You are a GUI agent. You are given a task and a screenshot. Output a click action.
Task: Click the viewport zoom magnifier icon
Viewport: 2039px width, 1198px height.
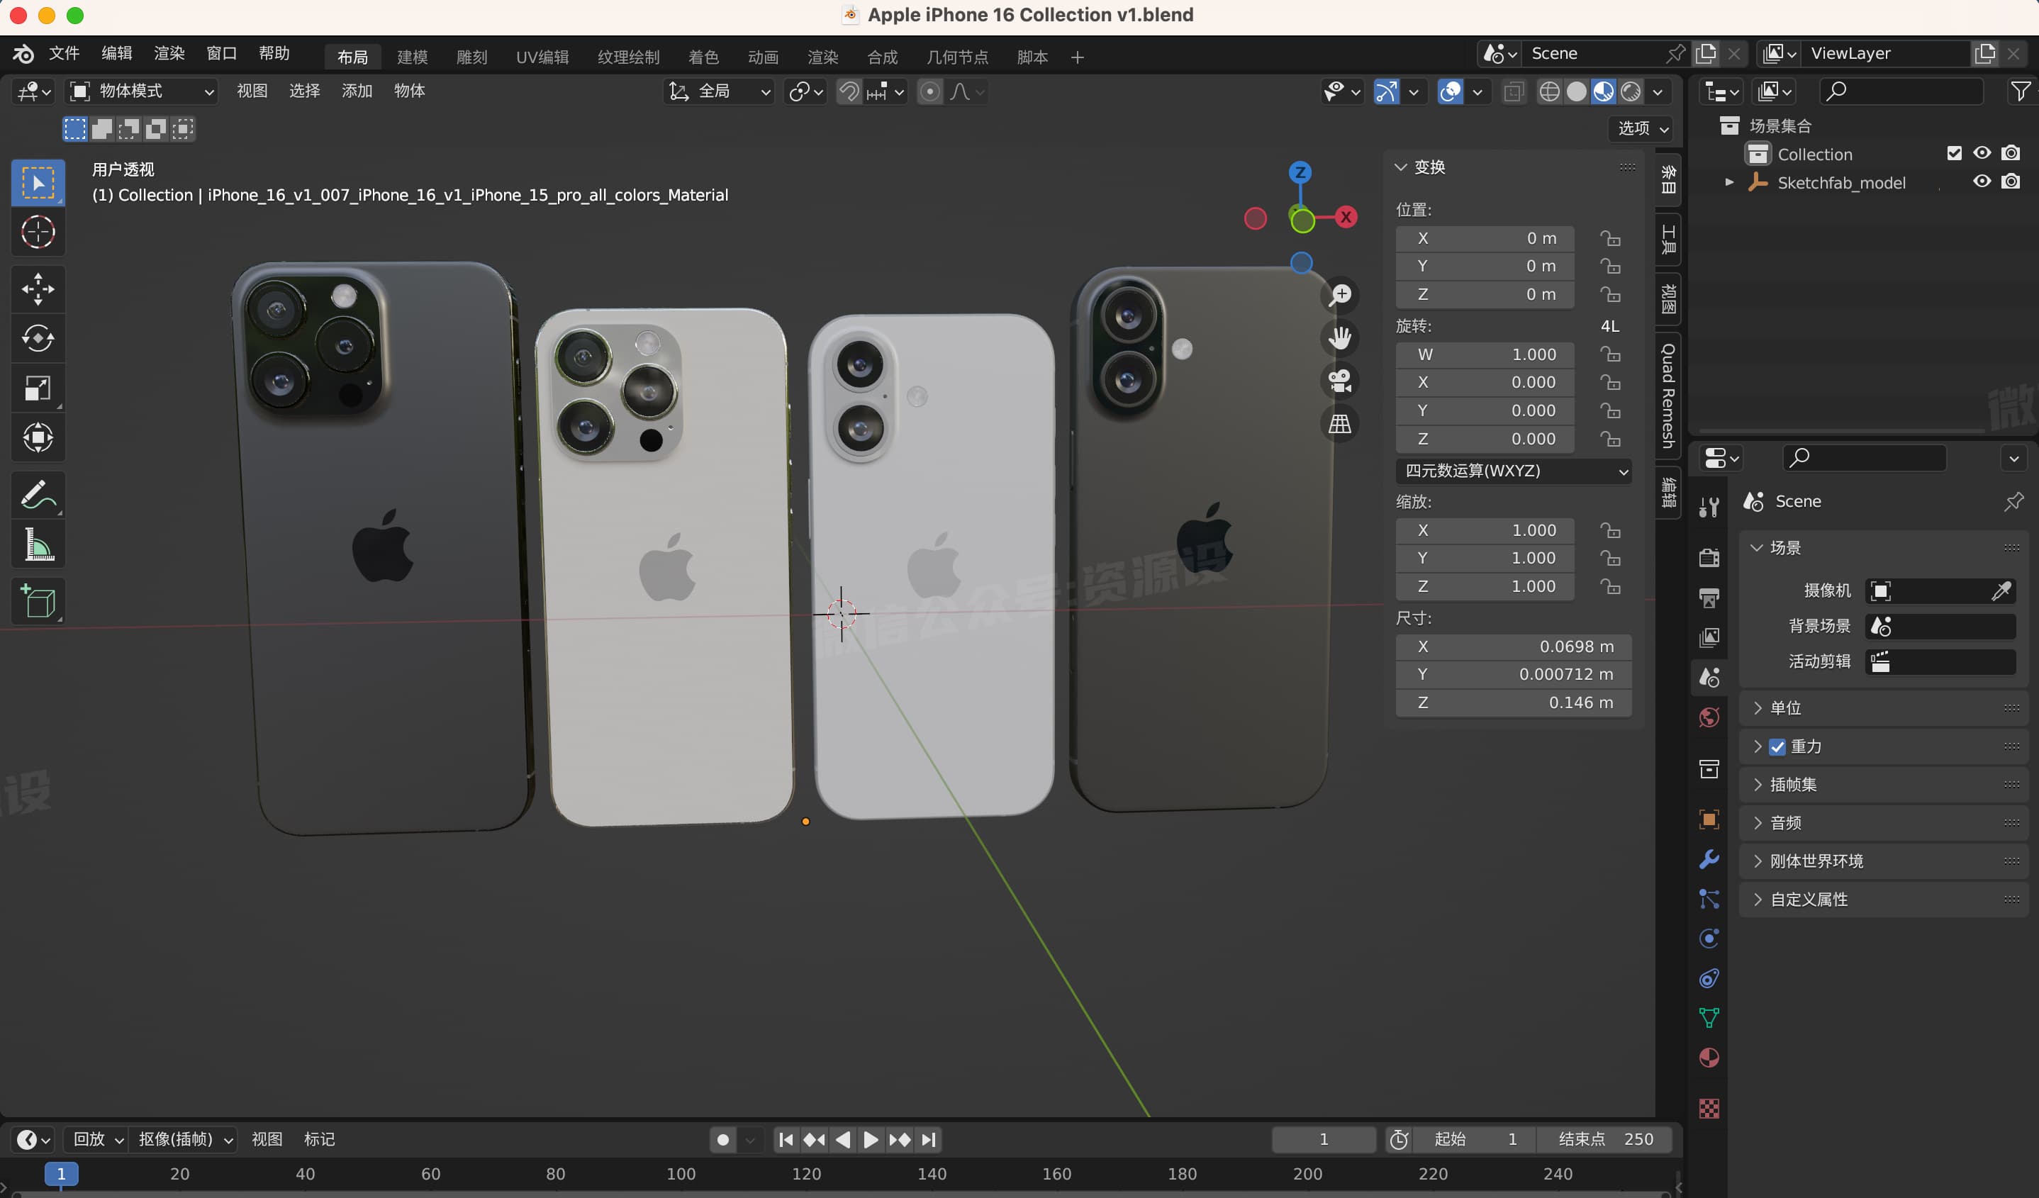pos(1341,296)
